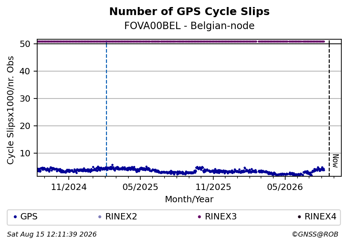This screenshot has height=245, width=348.
Task: Click the y-axis value 50
Action: click(x=25, y=44)
